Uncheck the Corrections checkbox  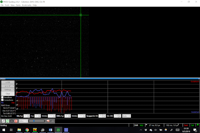click(x=2, y=100)
